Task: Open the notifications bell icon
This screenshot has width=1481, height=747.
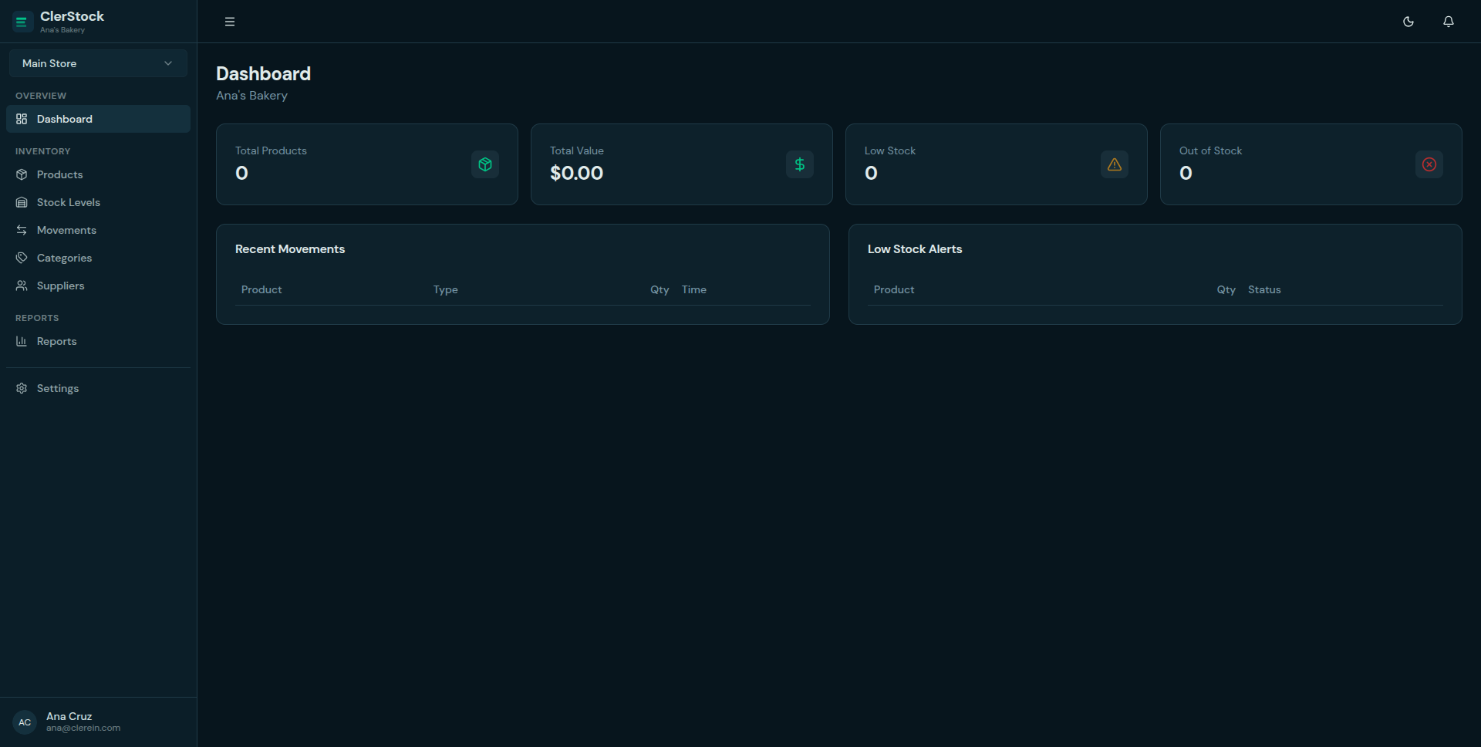Action: click(1449, 22)
